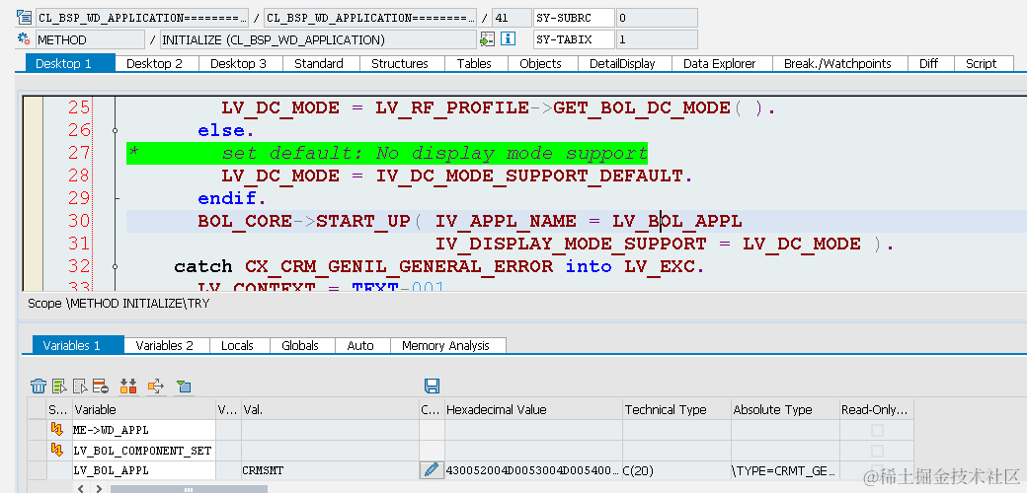Click the red delete-row icon in variables toolbar
The width and height of the screenshot is (1027, 493).
[100, 387]
